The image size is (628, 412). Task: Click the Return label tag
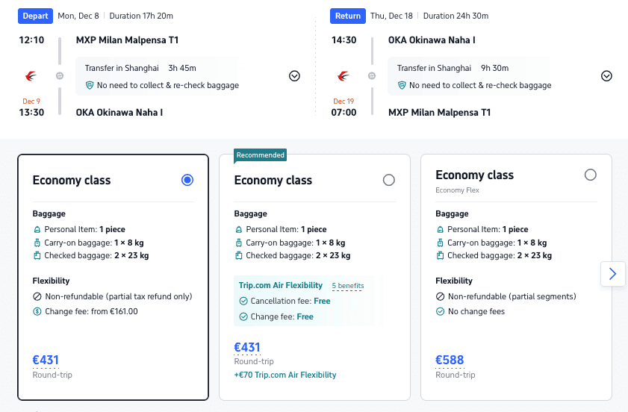tap(347, 16)
